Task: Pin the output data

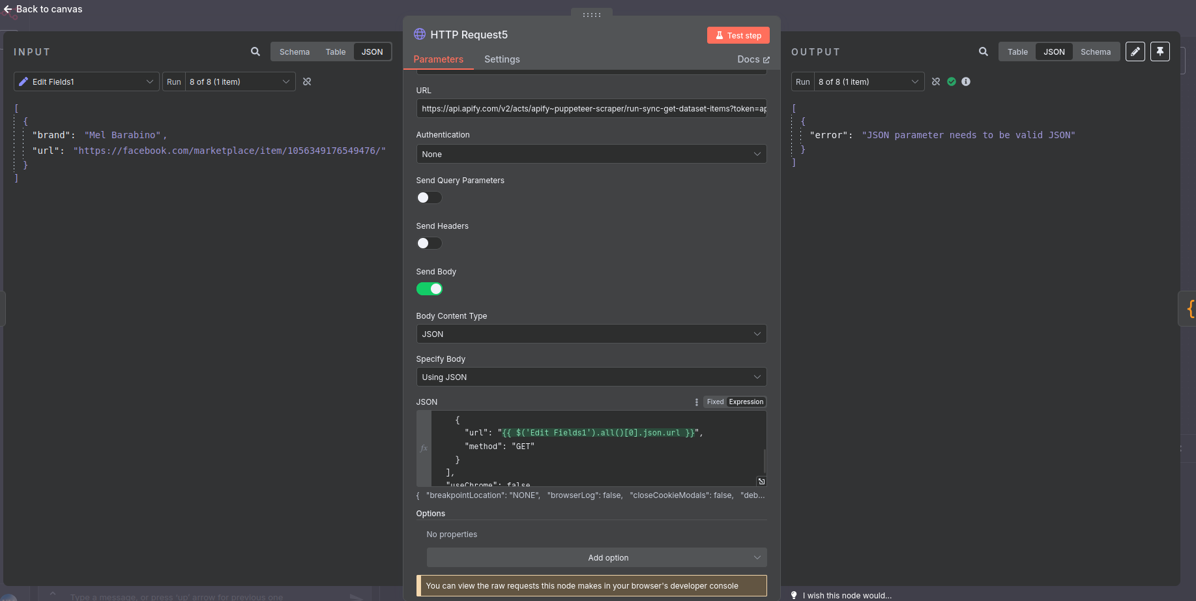Action: click(x=1160, y=51)
